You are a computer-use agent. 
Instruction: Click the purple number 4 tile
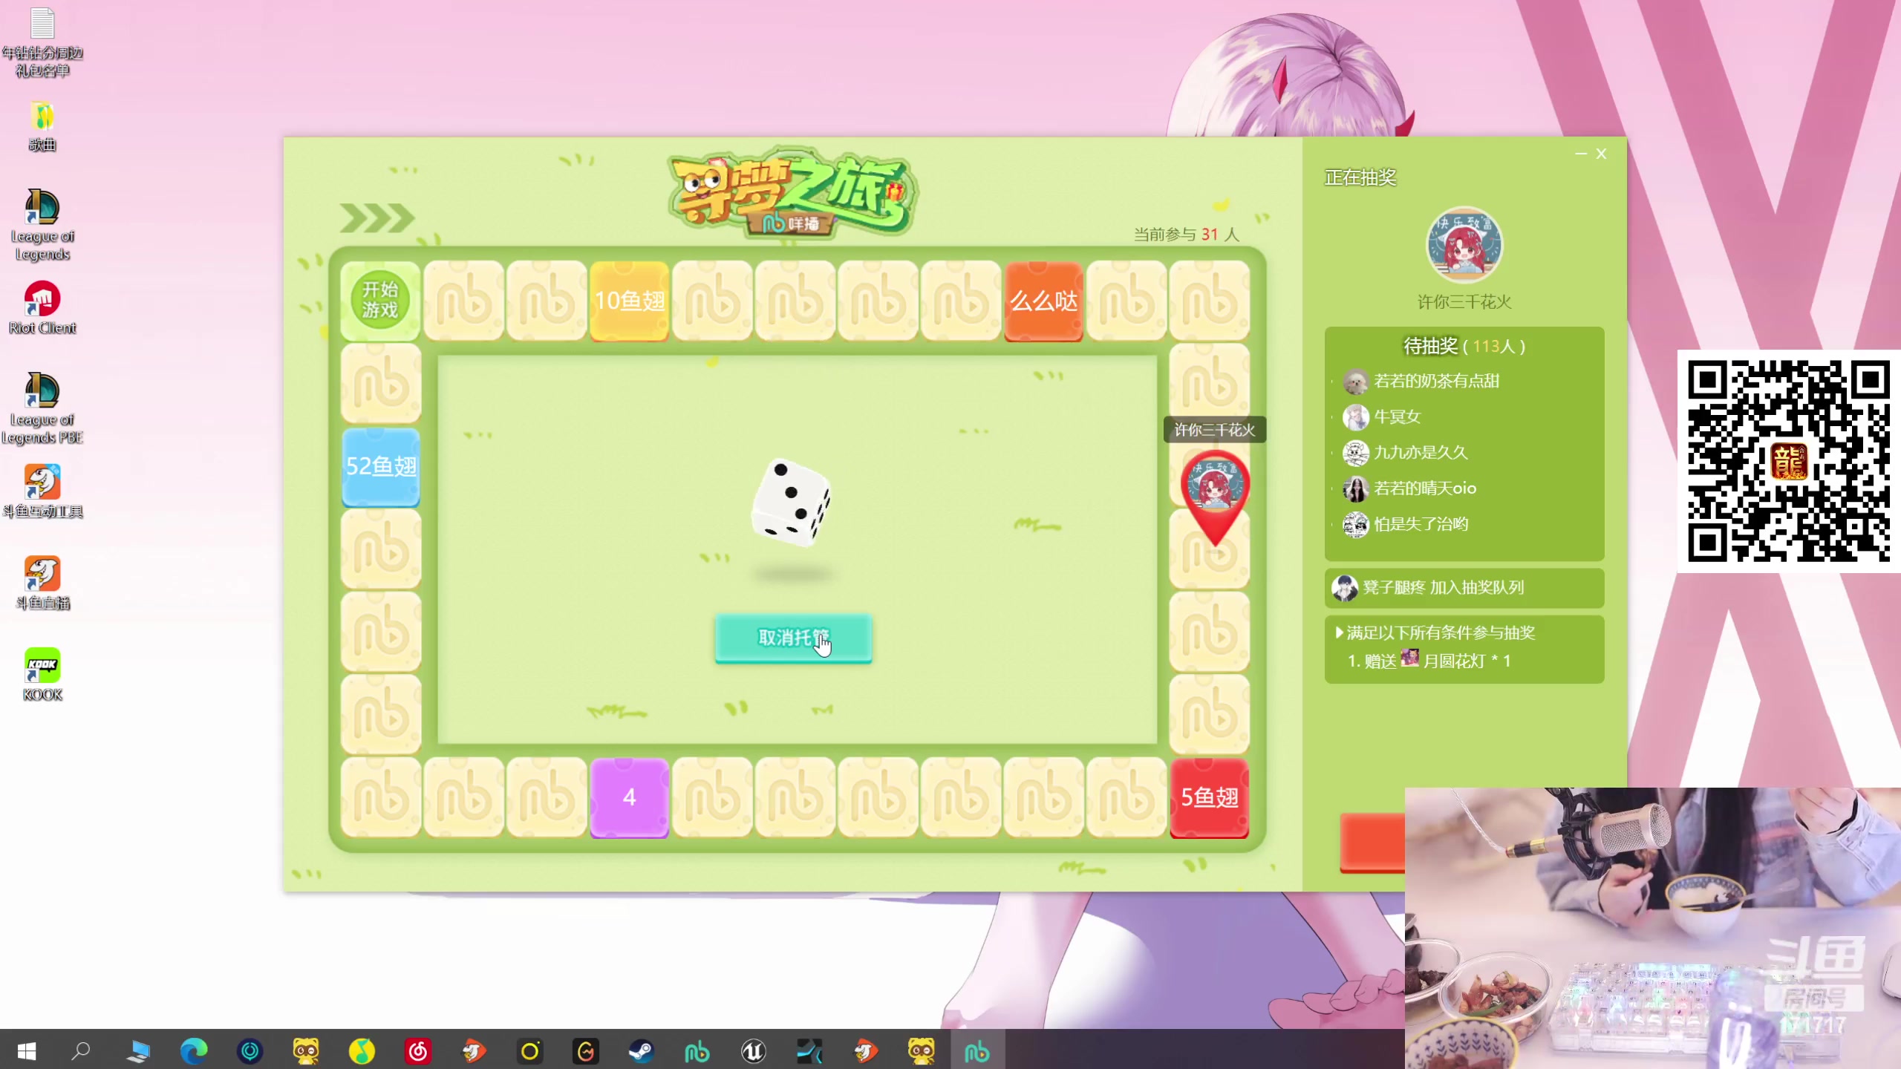(629, 797)
